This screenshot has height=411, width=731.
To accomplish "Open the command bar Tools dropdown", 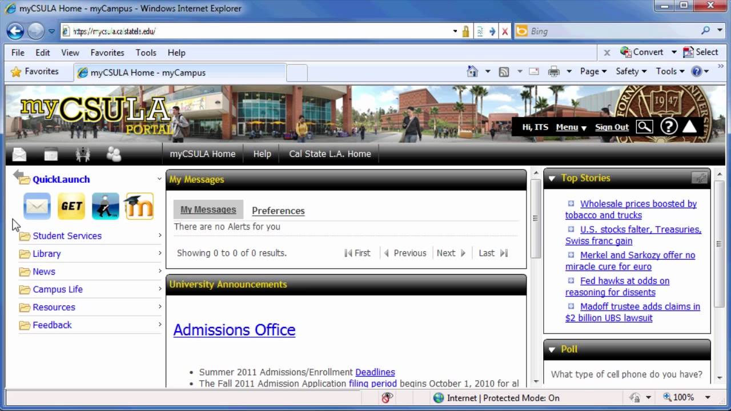I will [669, 71].
